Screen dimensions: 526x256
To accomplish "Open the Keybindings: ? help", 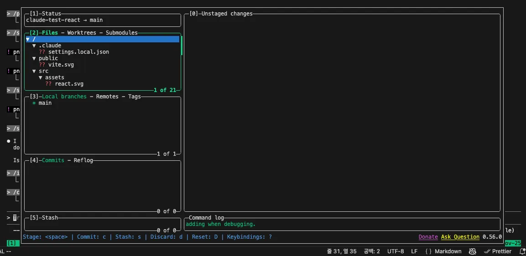I will click(250, 237).
